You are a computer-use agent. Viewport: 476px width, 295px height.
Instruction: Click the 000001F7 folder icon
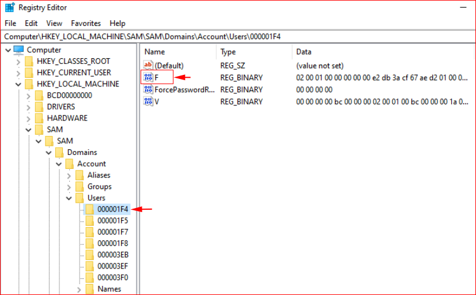[x=89, y=232]
